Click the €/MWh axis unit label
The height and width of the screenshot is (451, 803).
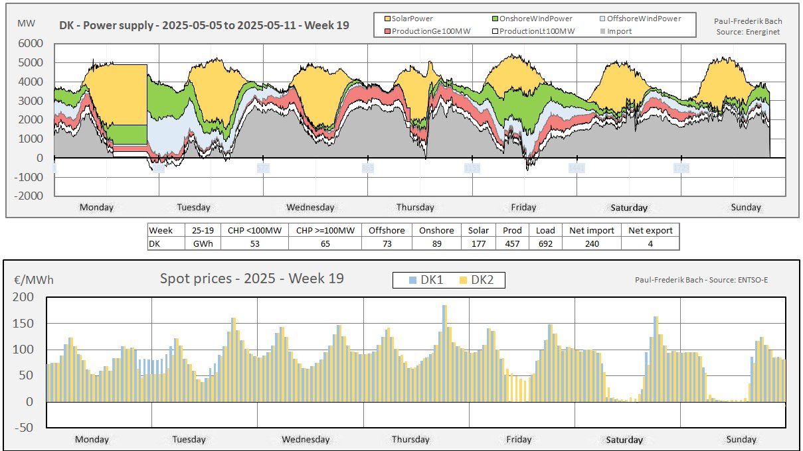pos(33,280)
